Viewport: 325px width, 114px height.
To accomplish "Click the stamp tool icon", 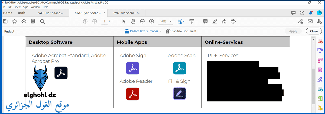I will 233,21.
